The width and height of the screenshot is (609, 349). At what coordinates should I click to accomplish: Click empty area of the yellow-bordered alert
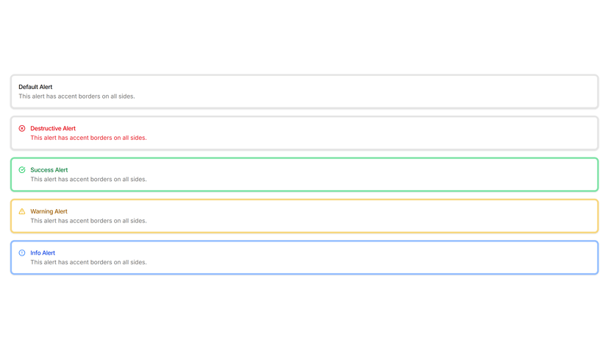tap(369, 216)
